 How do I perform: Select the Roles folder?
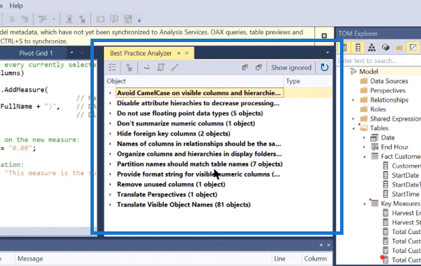(377, 109)
